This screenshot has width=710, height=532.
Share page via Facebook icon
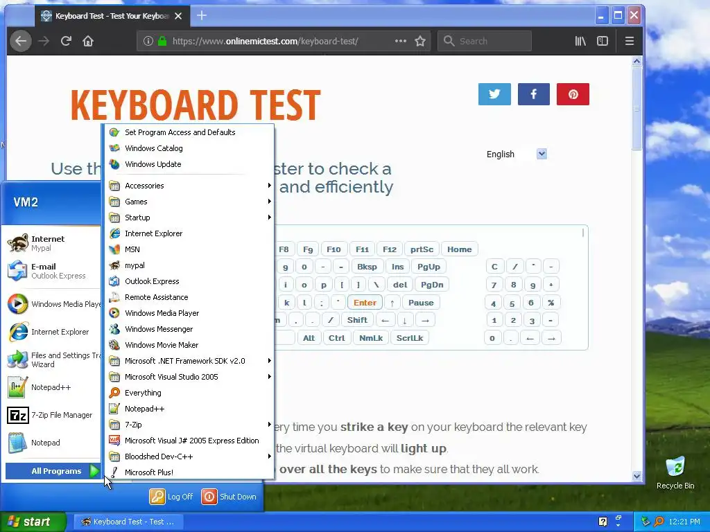[x=533, y=94]
